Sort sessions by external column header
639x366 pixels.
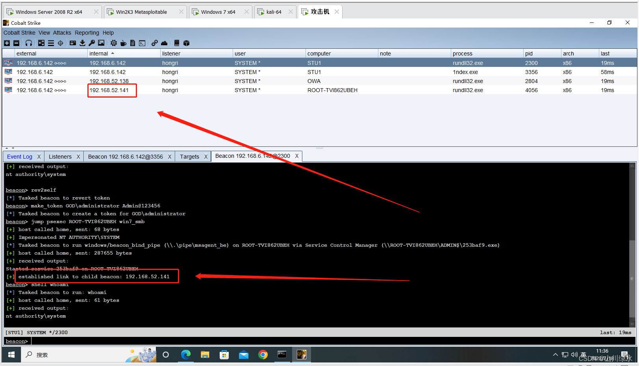51,54
